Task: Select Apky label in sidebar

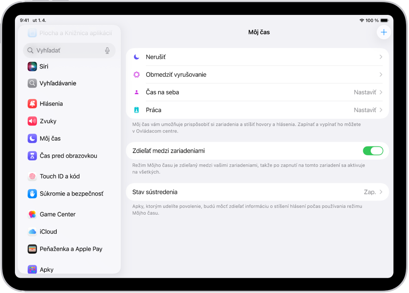Action: click(x=46, y=270)
